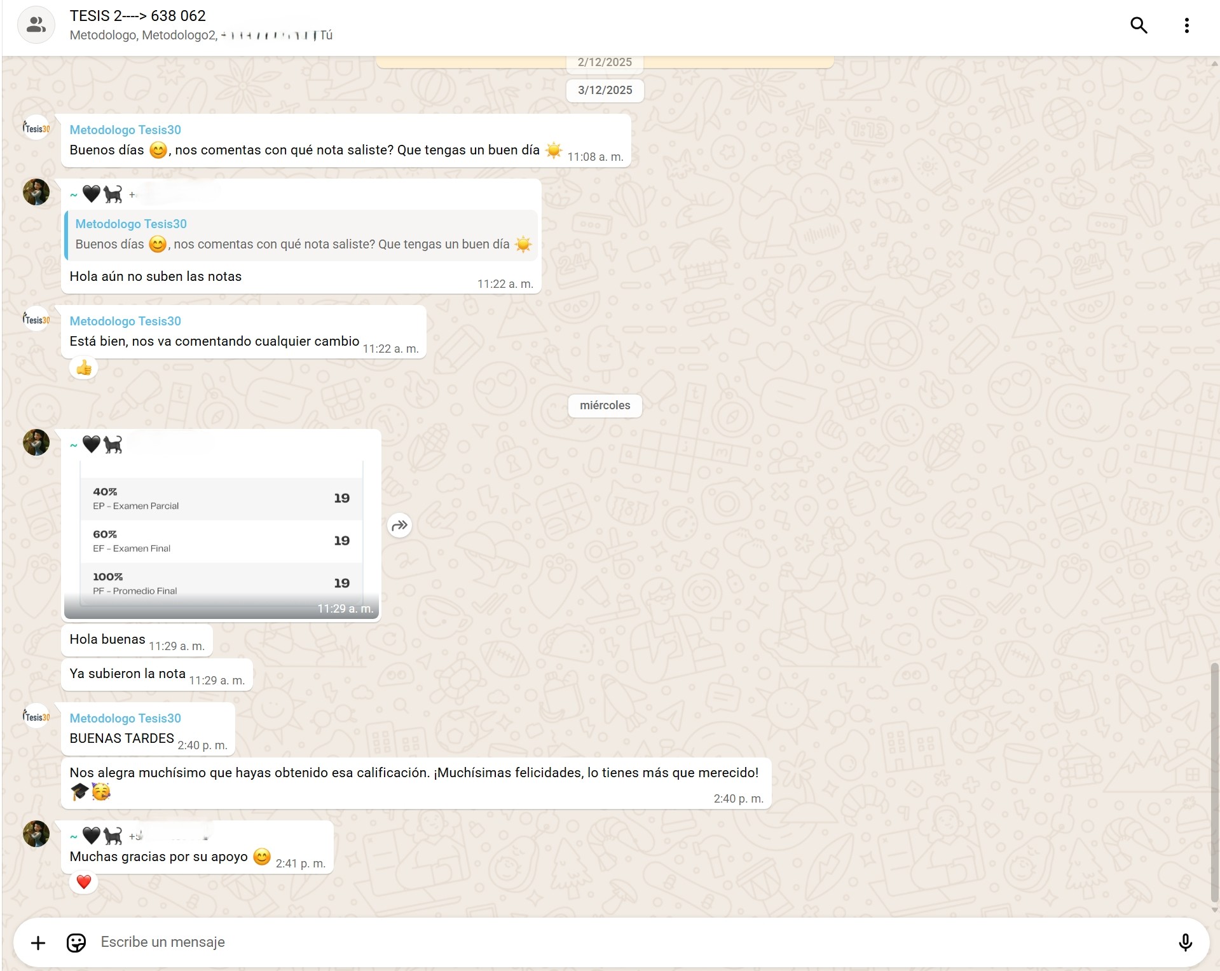Forward the grades image with arrow icon
This screenshot has height=971, width=1220.
pyautogui.click(x=399, y=526)
